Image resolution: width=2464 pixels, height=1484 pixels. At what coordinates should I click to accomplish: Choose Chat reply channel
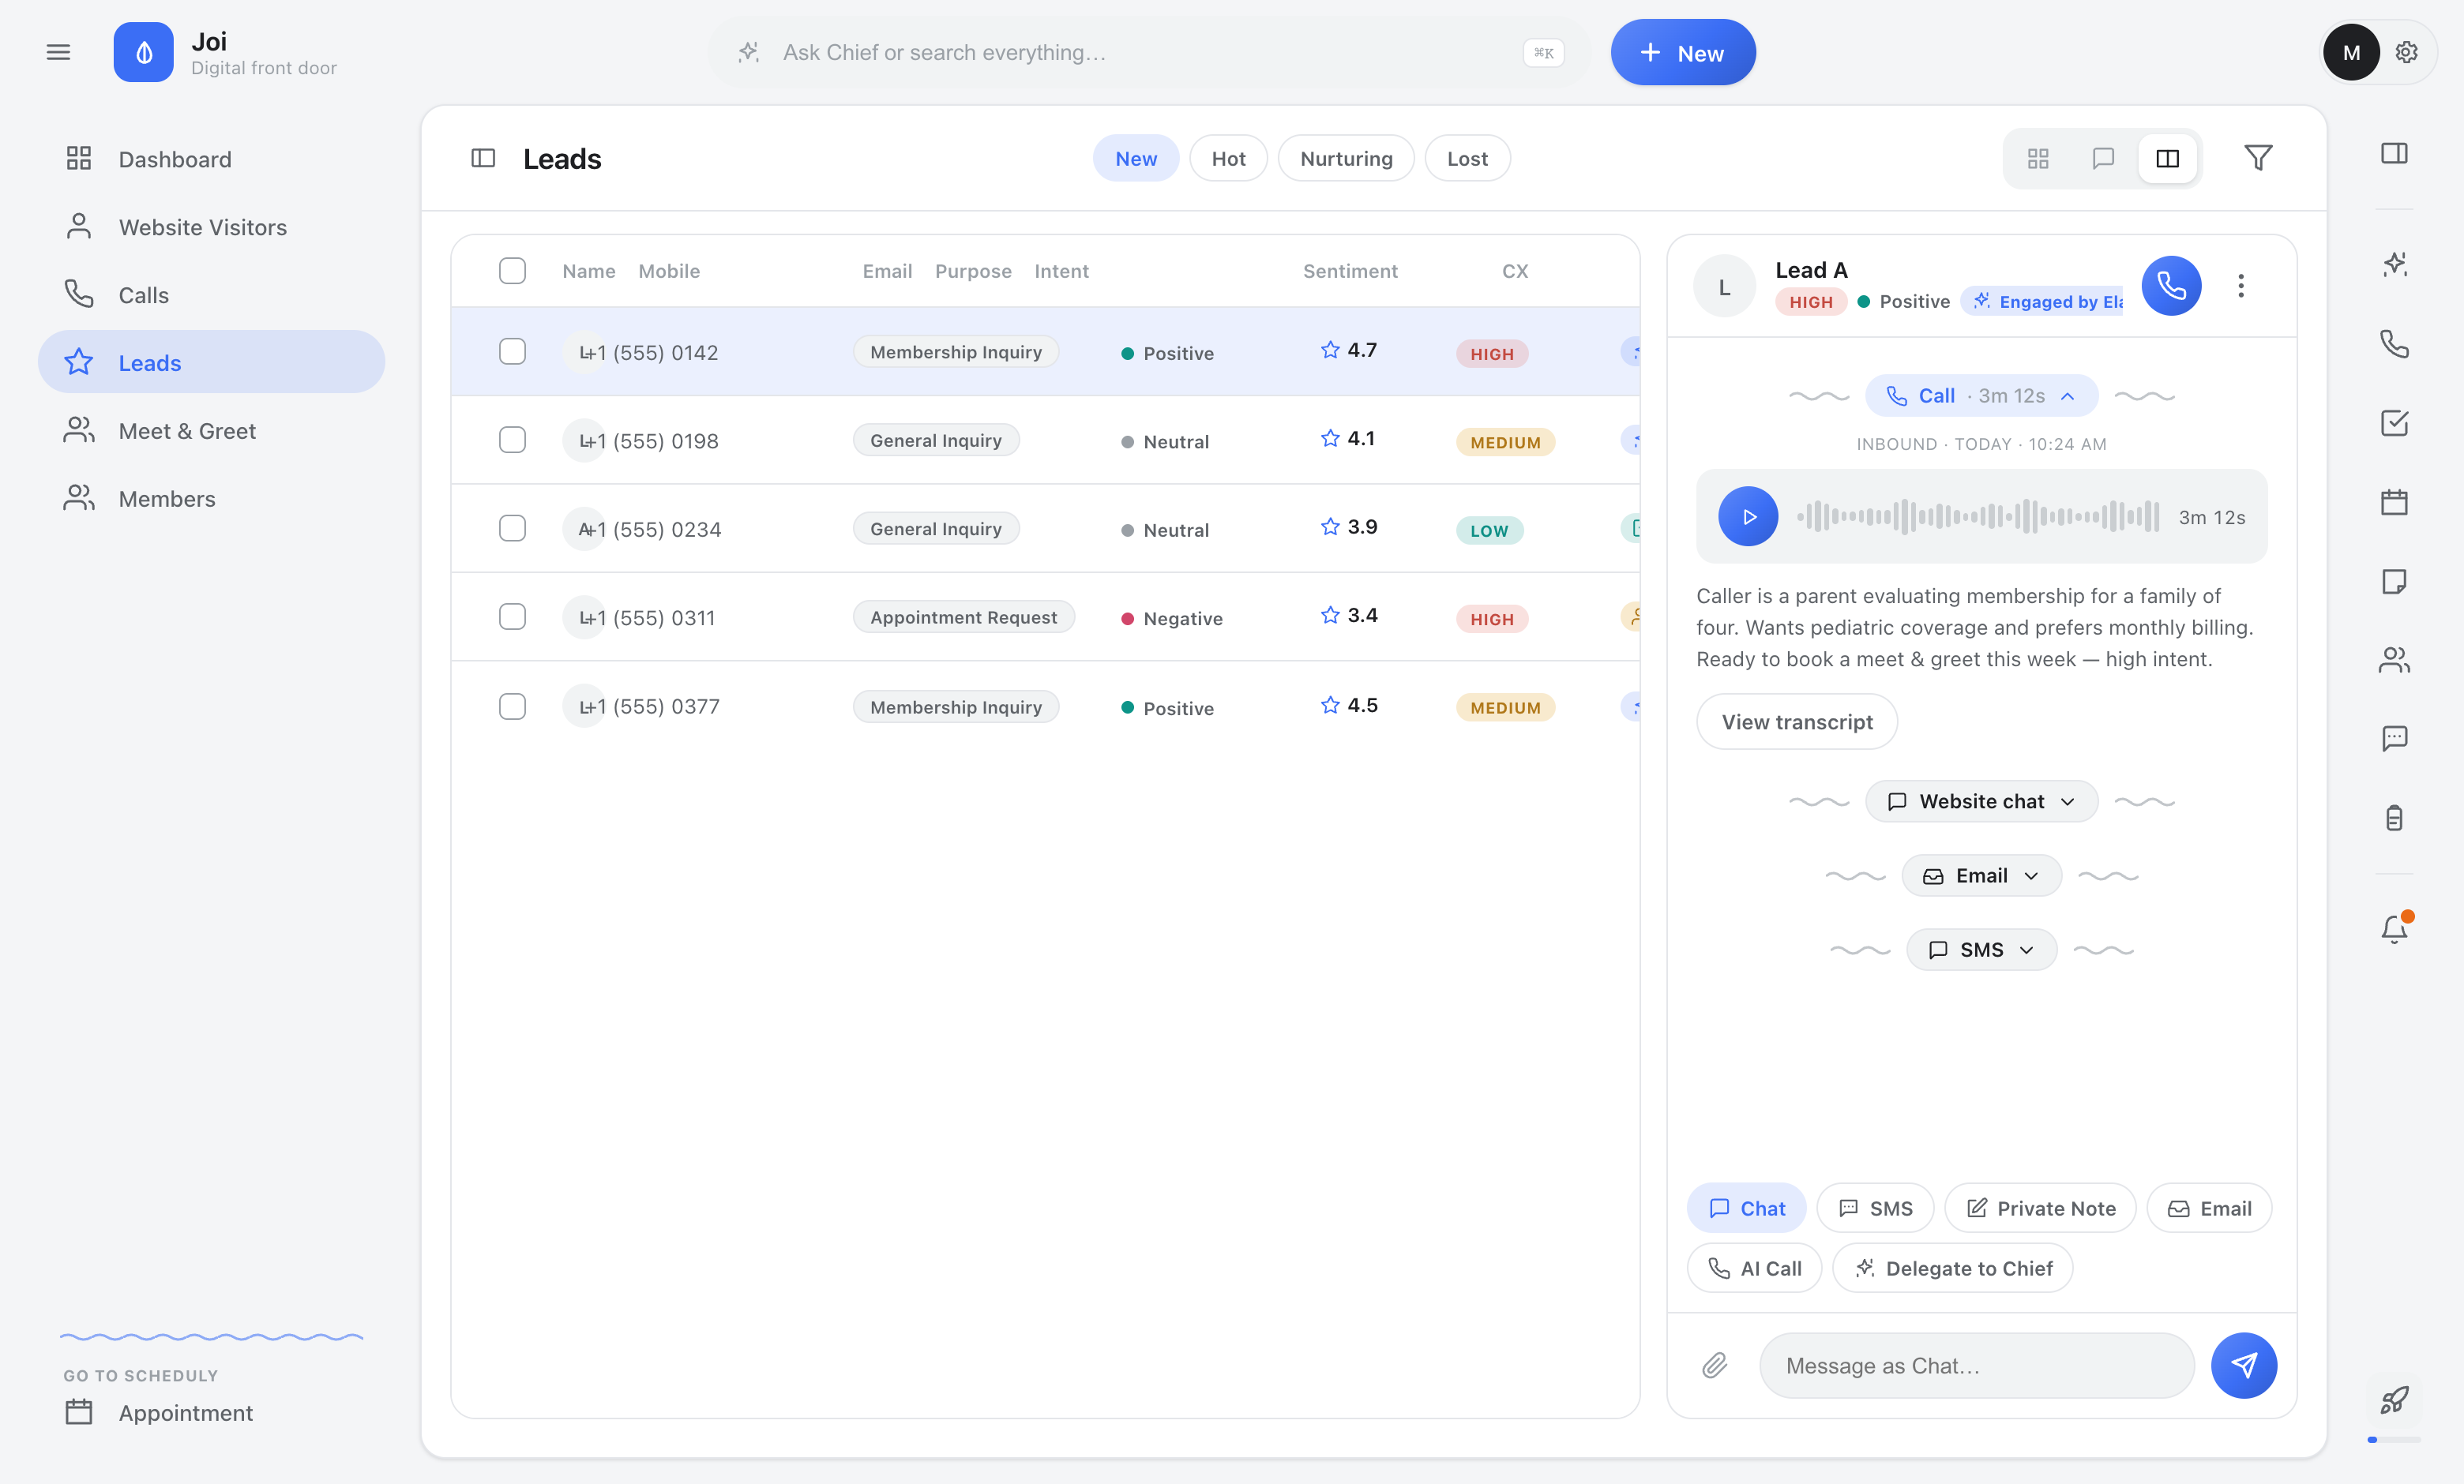pos(1746,1209)
